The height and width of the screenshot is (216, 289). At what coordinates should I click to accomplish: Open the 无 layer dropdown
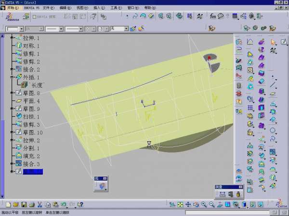[x=126, y=29]
